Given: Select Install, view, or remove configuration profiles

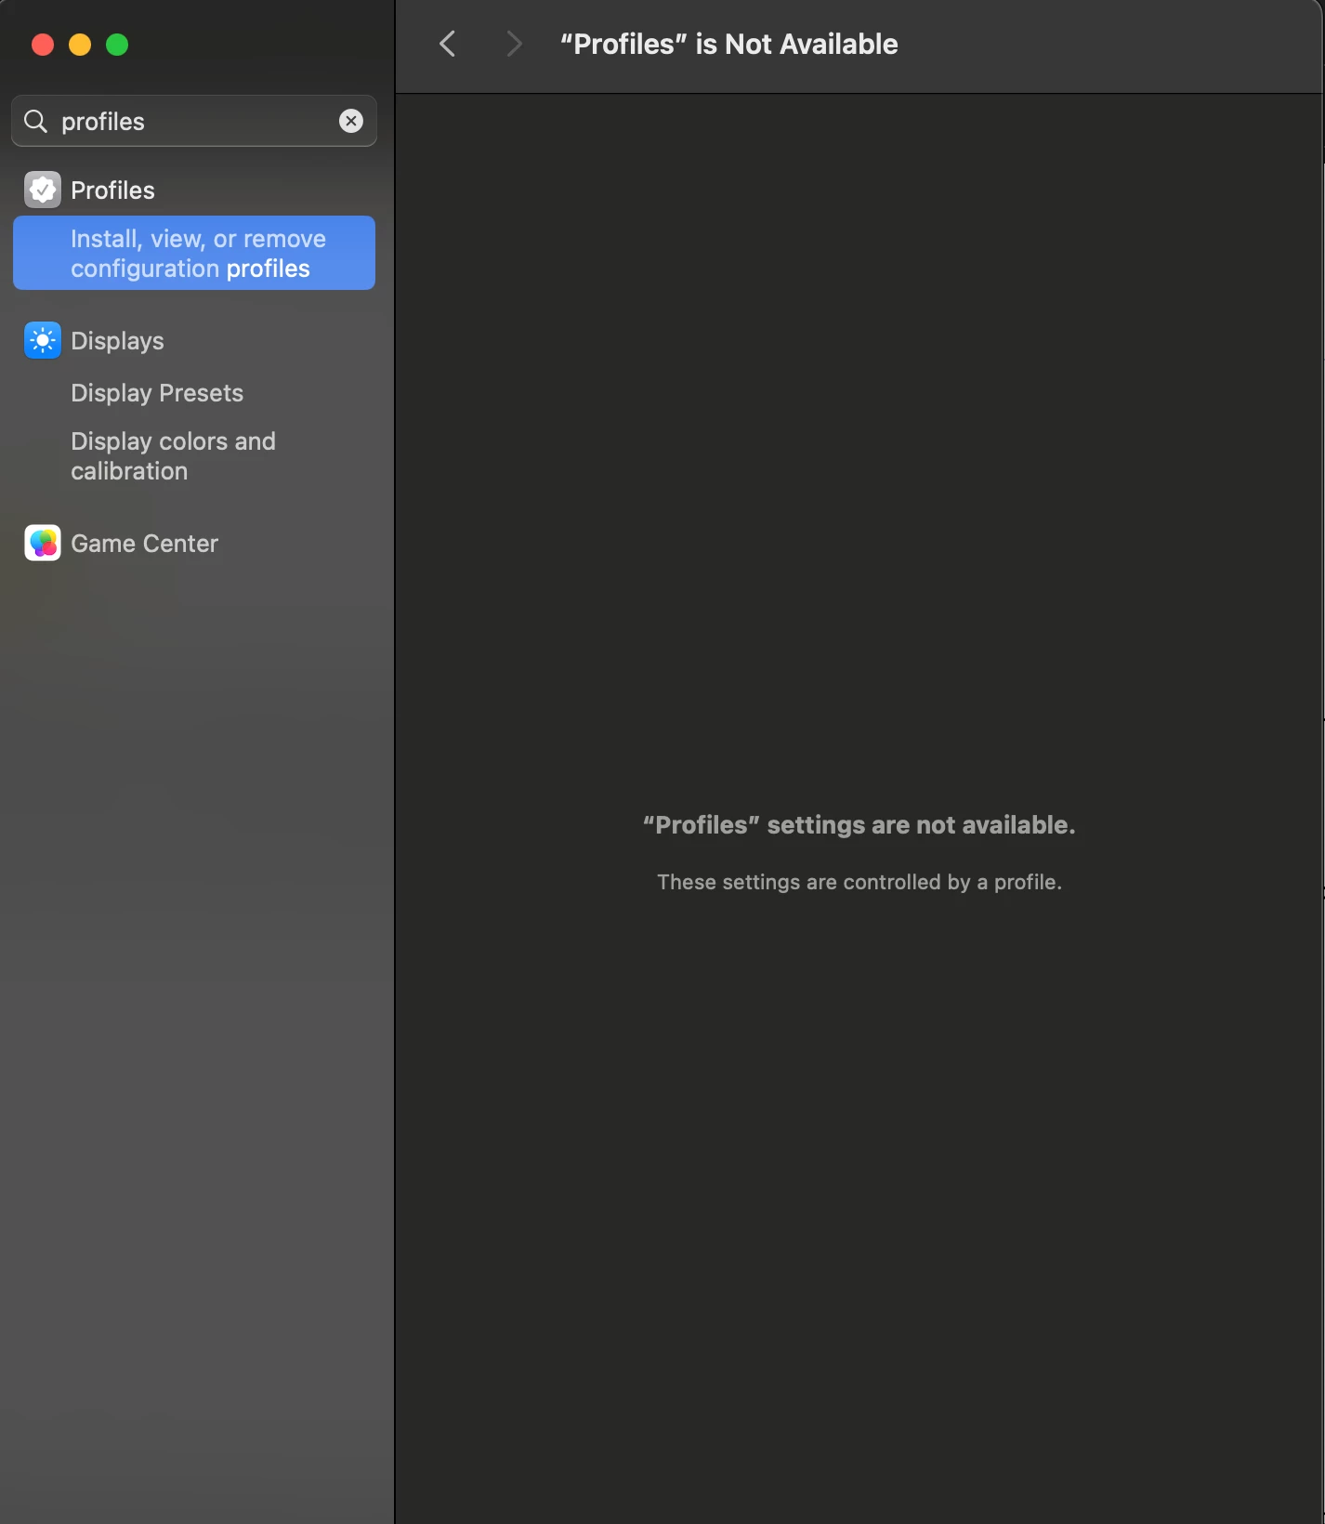Looking at the screenshot, I should (x=194, y=253).
